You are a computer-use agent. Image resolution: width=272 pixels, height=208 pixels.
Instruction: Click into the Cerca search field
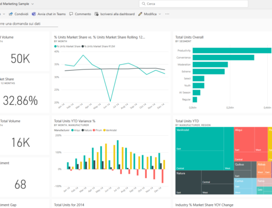point(194,4)
